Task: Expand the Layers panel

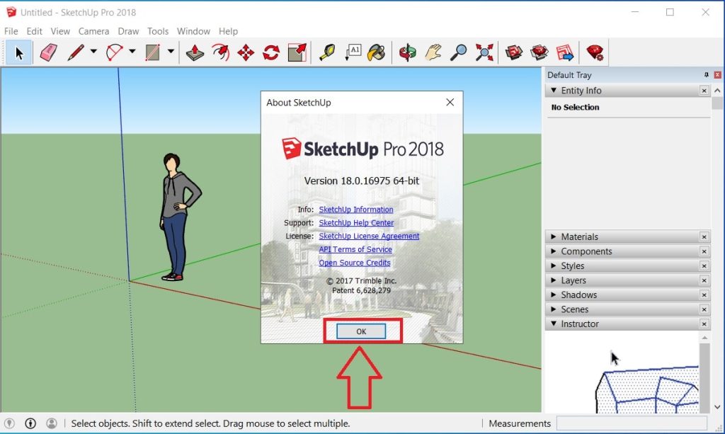Action: click(x=554, y=280)
